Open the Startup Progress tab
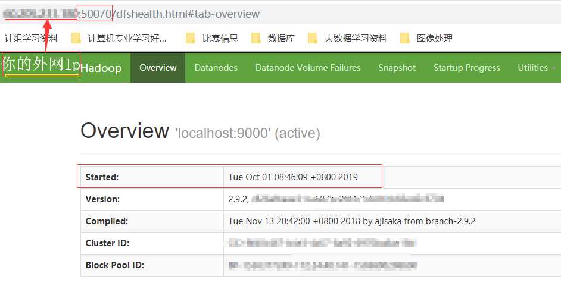This screenshot has height=289, width=561. (466, 68)
